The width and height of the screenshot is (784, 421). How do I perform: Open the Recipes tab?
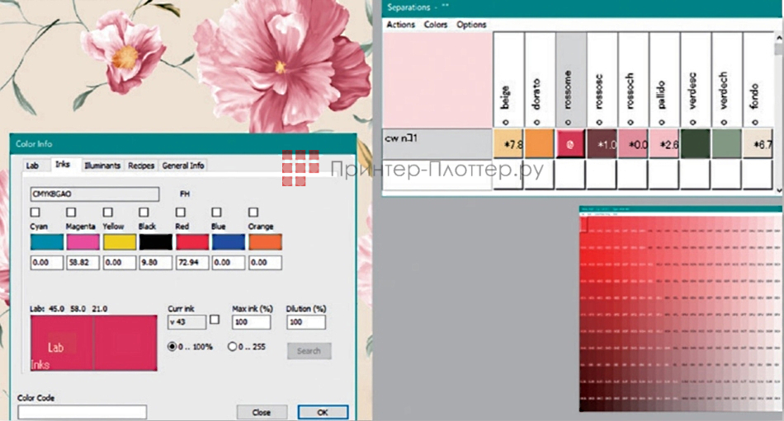pyautogui.click(x=140, y=166)
